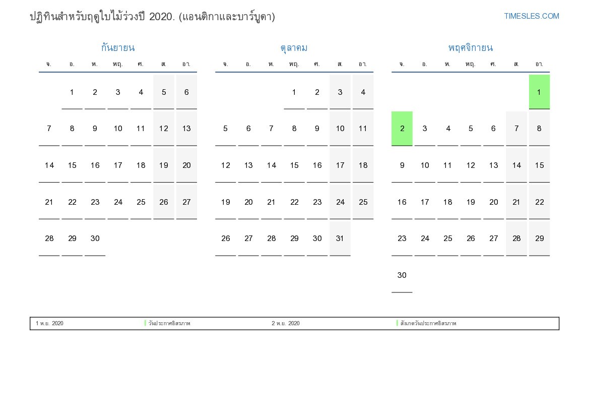Image resolution: width=589 pixels, height=417 pixels.
Task: Click the page title ปฏิทินสำหรับฤดูใบไม้ร่วงปี 2020
Action: 152,17
